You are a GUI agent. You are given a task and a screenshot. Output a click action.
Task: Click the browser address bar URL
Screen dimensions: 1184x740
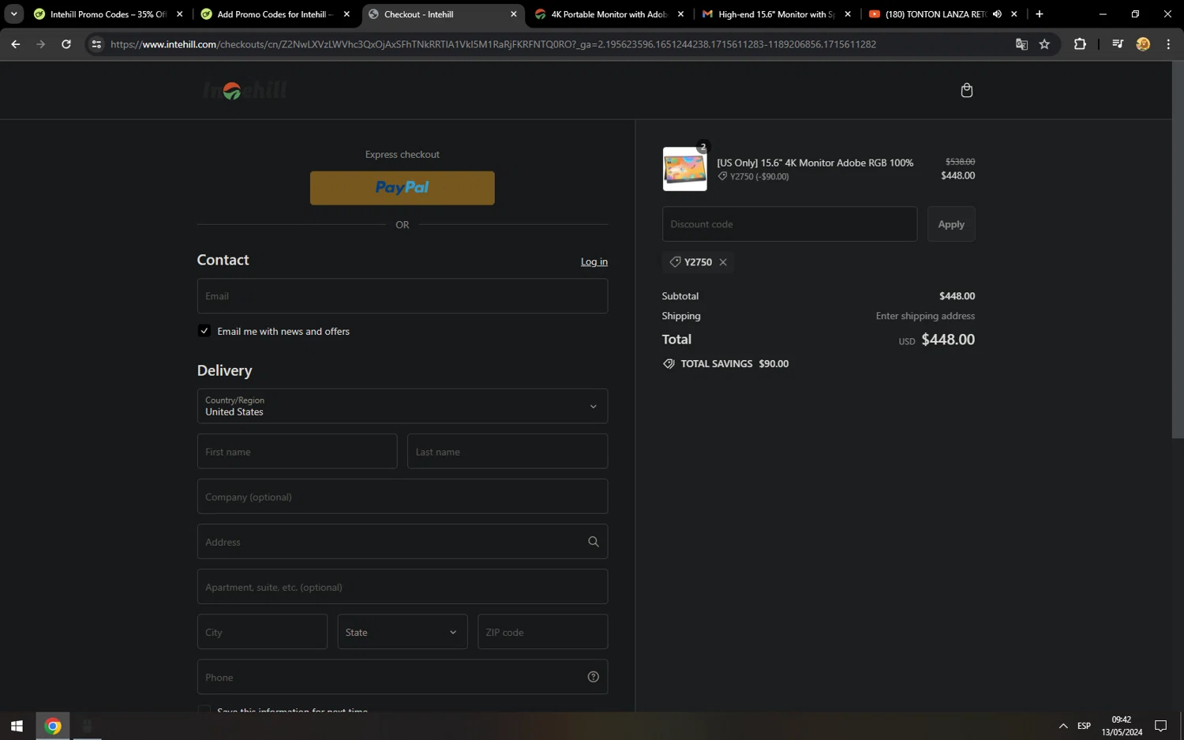point(493,44)
